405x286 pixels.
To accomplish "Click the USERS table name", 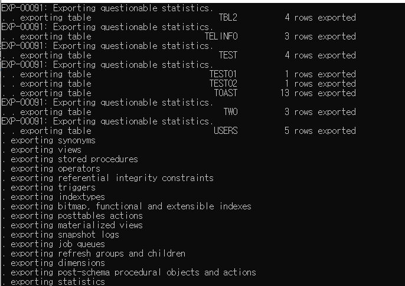I will point(226,131).
